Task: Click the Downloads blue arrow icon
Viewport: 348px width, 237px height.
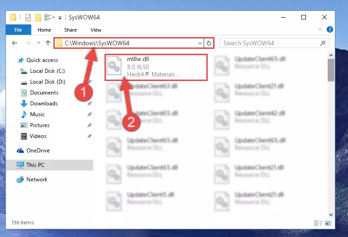Action: point(24,104)
